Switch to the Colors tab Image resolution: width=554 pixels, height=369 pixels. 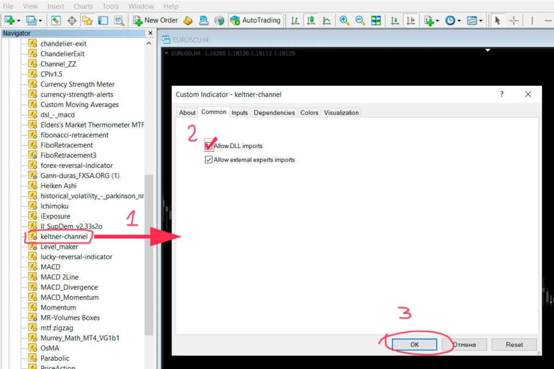click(x=309, y=112)
